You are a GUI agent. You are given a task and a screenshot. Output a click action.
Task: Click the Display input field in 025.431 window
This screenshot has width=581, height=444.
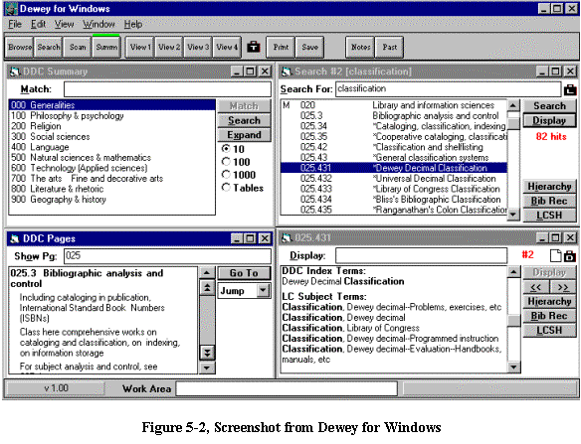click(x=421, y=255)
